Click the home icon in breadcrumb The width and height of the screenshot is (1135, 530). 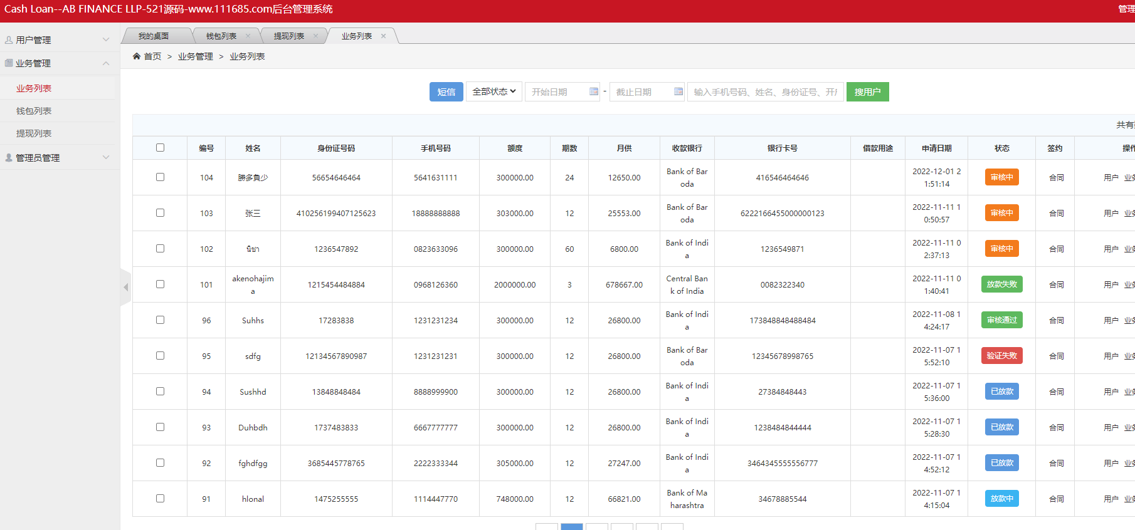137,56
